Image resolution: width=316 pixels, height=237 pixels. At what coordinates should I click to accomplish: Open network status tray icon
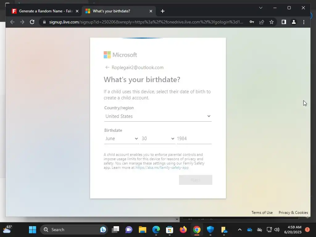269,230
